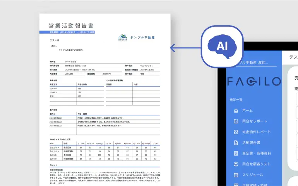This screenshot has width=298, height=186.
Task: Click the 営業活動報告書 report title
Action: [x=71, y=26]
